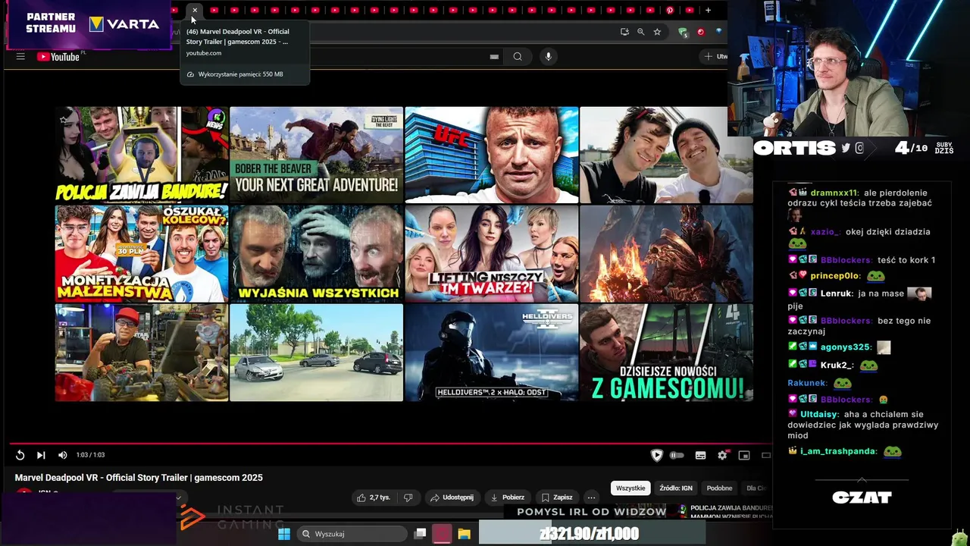Bookmark this page with the star
970x546 pixels.
coord(657,32)
